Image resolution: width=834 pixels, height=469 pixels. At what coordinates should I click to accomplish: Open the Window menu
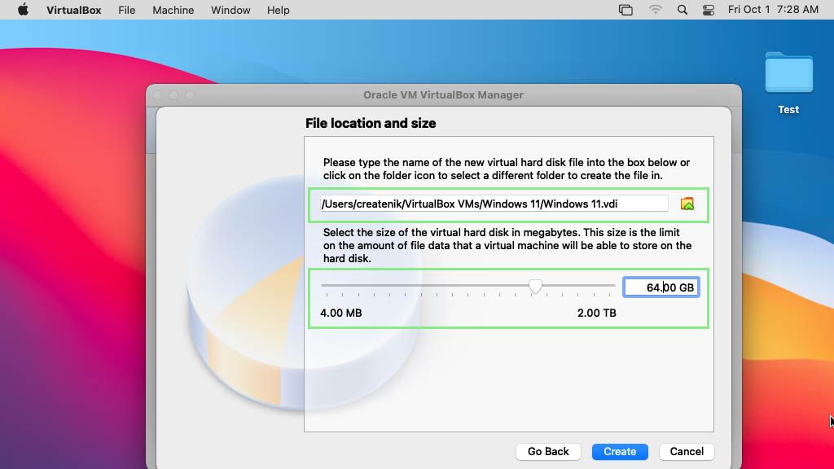tap(230, 10)
